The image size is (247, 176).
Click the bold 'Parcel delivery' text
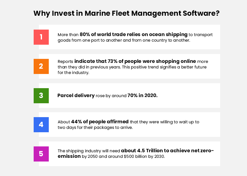click(76, 96)
